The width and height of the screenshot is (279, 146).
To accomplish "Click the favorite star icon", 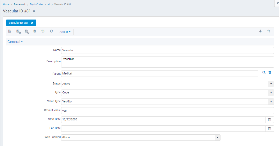I will coord(269,31).
